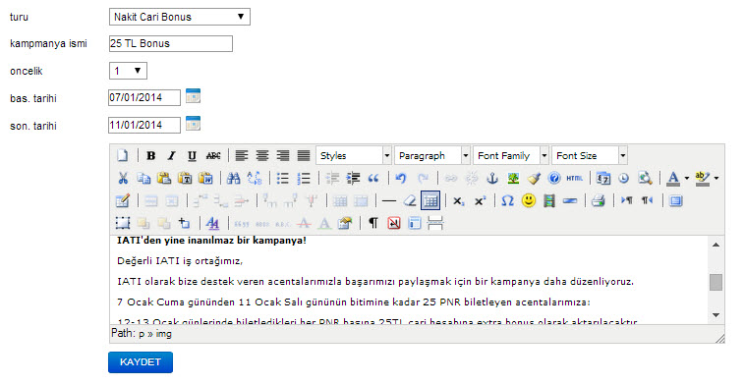Open insert/edit attributes icon
The width and height of the screenshot is (744, 384).
pos(345,223)
